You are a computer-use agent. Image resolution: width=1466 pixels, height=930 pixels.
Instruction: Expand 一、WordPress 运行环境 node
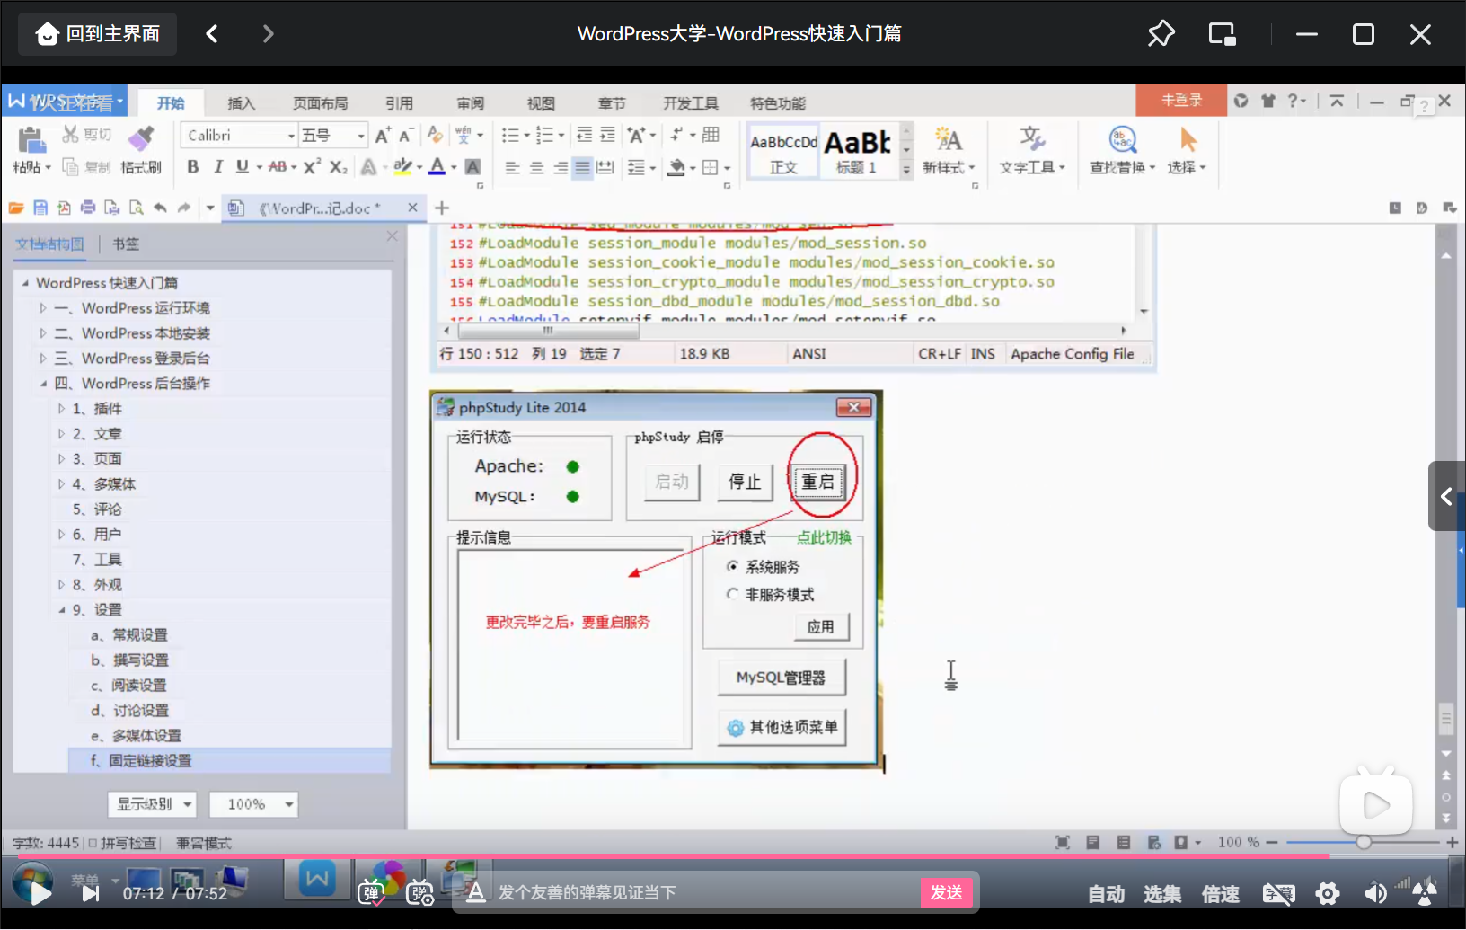(42, 308)
